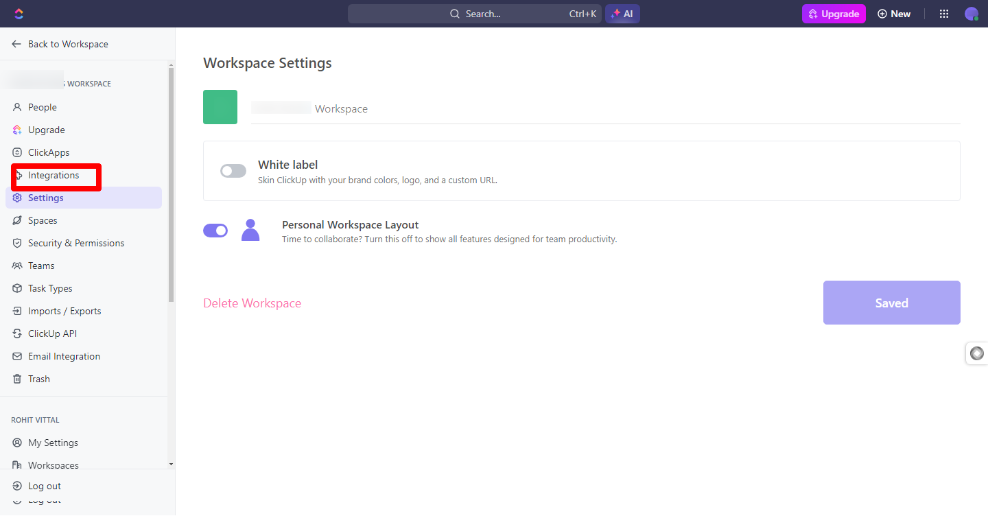Click Back to Workspace link
The image size is (988, 516).
[x=60, y=44]
